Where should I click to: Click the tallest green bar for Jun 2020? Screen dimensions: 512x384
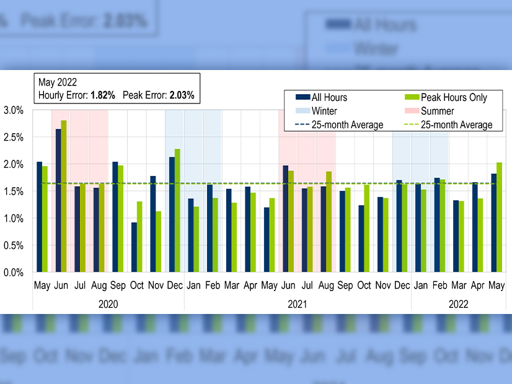pyautogui.click(x=64, y=196)
